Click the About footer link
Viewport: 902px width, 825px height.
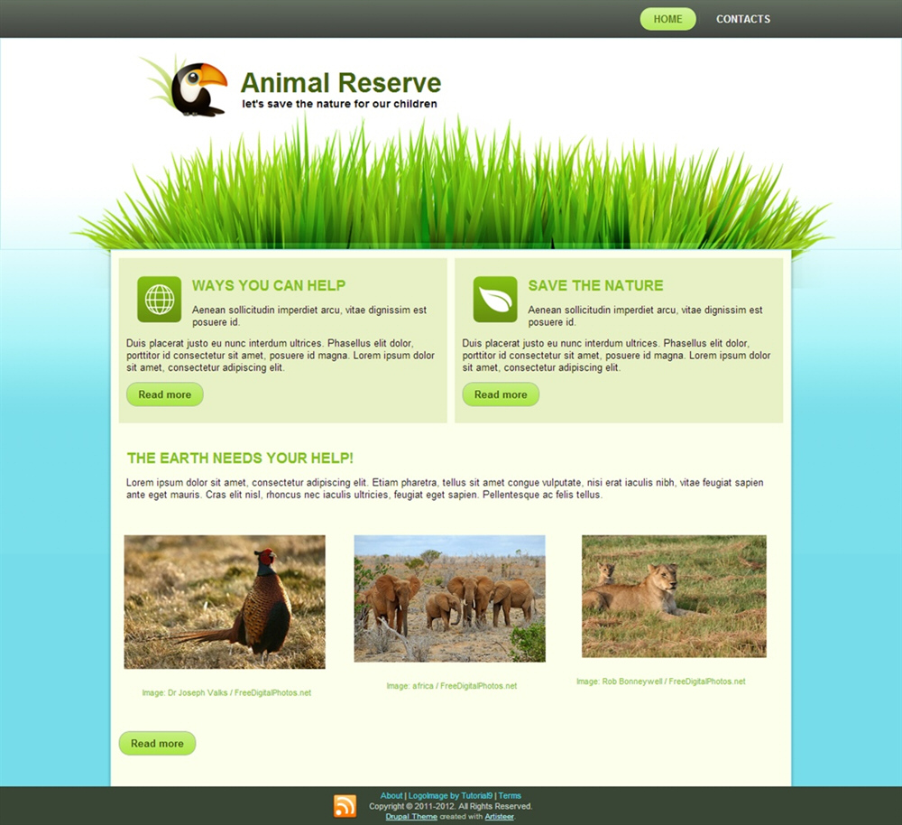(391, 795)
